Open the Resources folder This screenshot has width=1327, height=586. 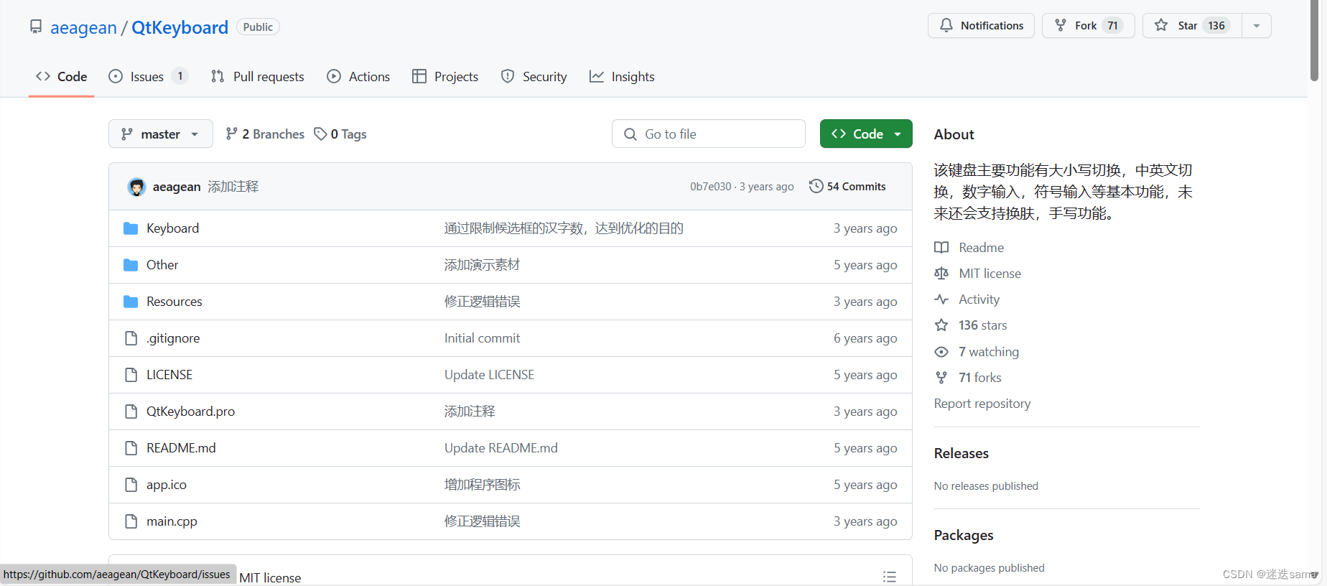174,302
